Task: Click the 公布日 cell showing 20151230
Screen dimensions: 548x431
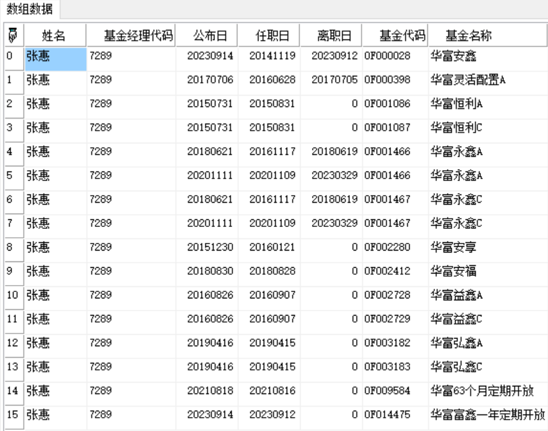Action: [211, 247]
